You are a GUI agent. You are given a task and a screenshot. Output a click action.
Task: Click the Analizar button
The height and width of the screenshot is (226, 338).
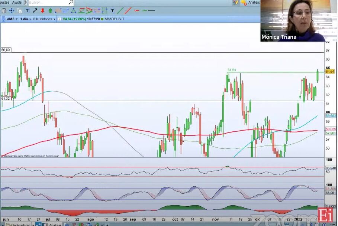[x=55, y=224]
